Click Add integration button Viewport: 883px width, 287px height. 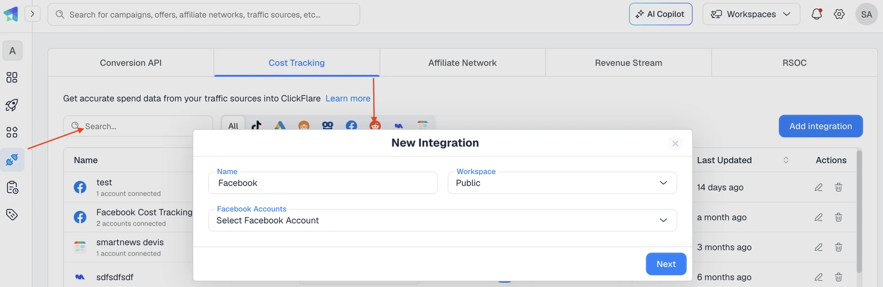821,126
